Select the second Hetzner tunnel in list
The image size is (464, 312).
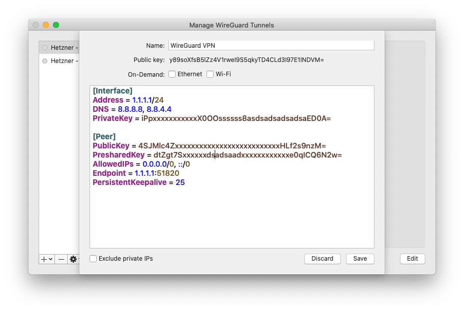59,61
